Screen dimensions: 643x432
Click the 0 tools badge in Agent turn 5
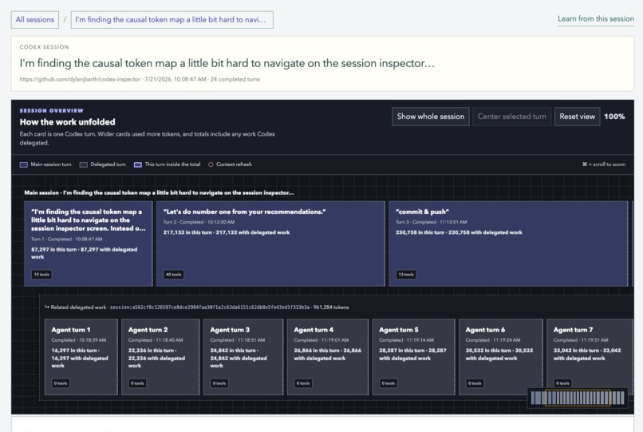click(x=389, y=383)
